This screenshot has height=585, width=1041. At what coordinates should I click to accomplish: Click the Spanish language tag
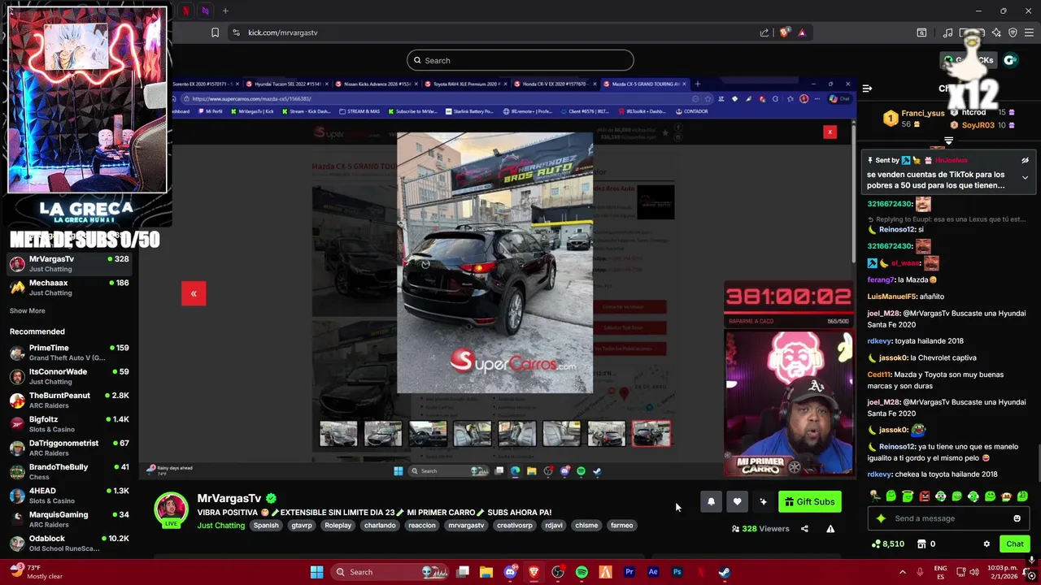point(266,526)
